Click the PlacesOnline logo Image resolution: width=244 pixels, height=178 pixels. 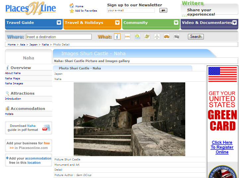coord(31,8)
